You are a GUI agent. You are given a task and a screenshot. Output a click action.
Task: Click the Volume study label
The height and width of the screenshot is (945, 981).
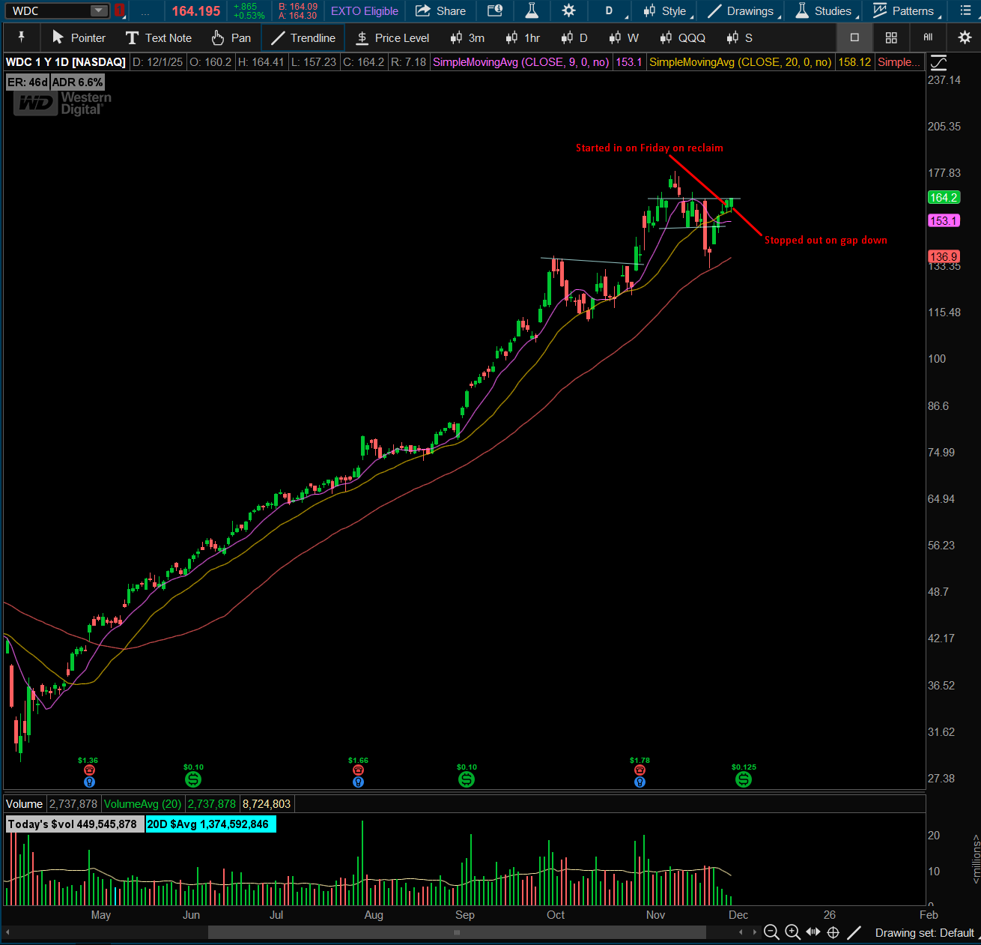coord(25,804)
